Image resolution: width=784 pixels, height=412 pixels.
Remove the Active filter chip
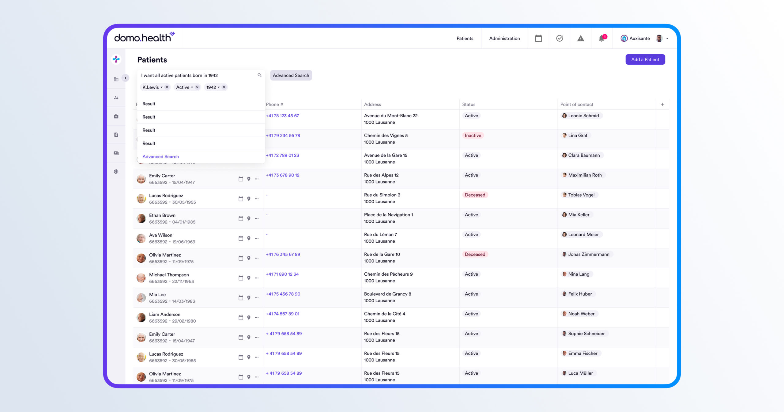(197, 87)
